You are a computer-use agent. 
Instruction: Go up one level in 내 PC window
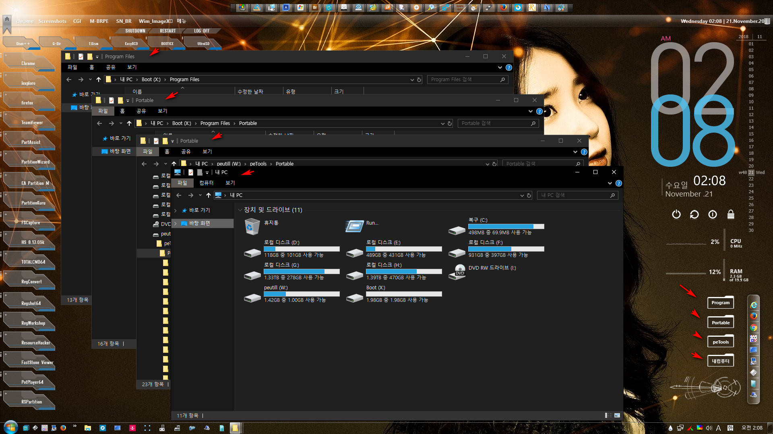tap(208, 195)
